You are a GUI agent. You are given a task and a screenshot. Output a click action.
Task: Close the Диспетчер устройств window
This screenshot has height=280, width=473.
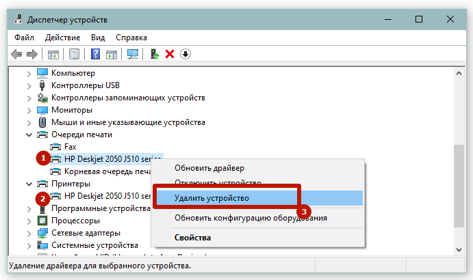(x=450, y=20)
